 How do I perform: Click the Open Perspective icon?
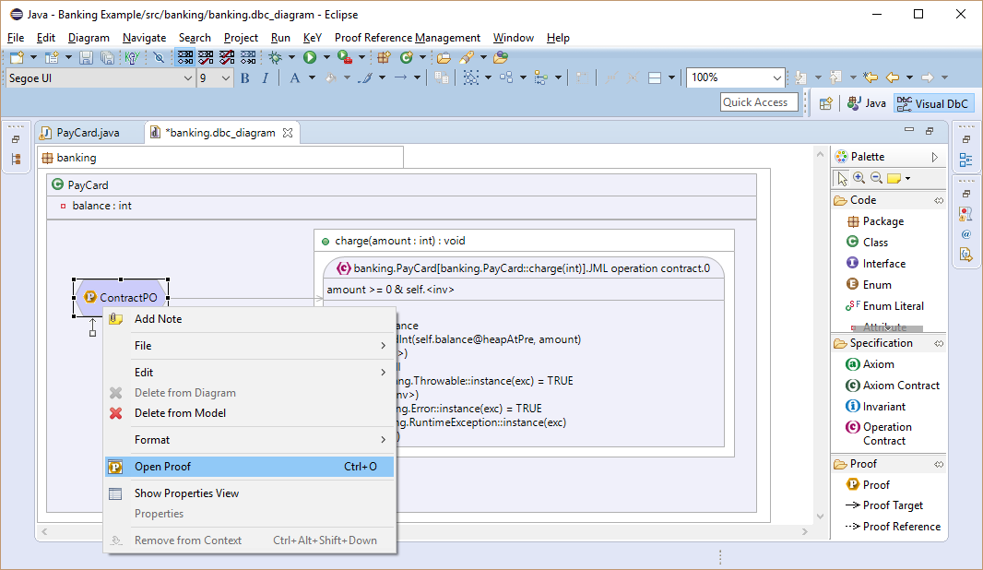coord(825,103)
